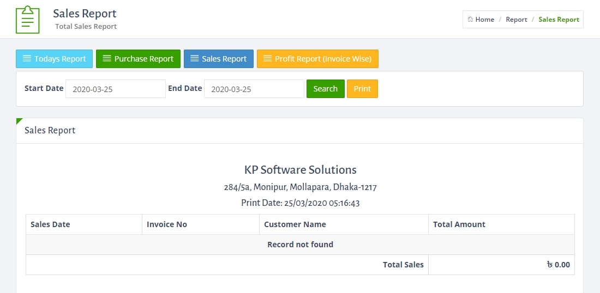Image resolution: width=600 pixels, height=293 pixels.
Task: Click list icon on blue Sales Report button
Action: point(195,58)
